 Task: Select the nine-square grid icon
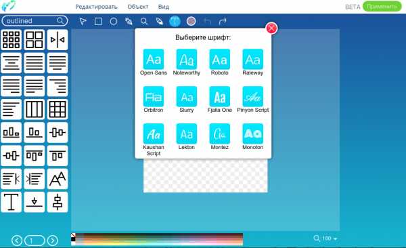point(11,40)
